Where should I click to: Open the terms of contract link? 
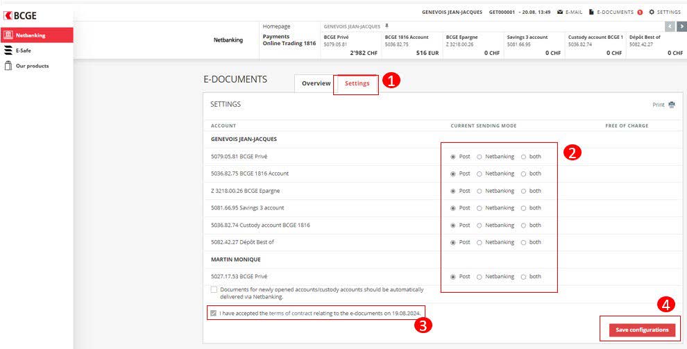point(291,313)
